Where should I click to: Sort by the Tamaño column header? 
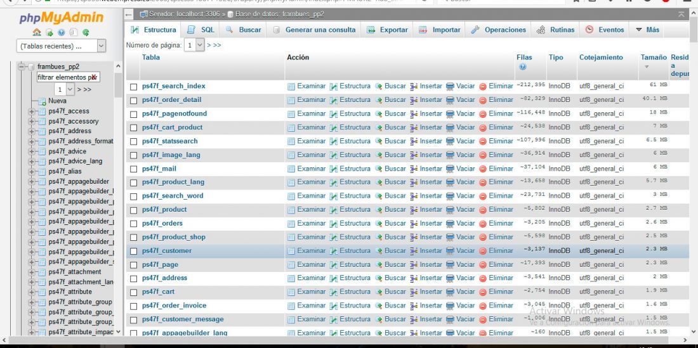pos(654,57)
